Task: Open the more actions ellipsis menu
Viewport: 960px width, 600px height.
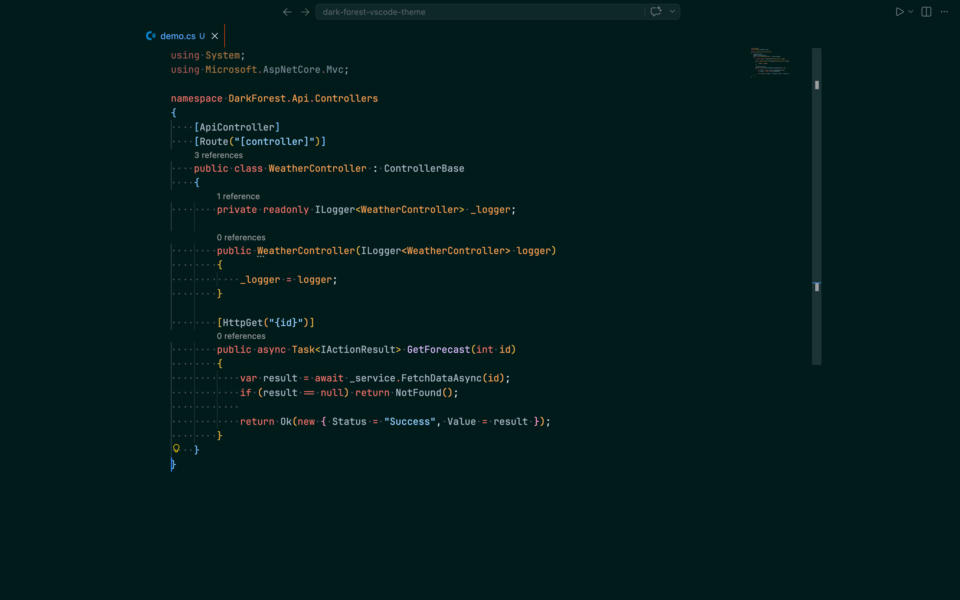Action: pos(944,12)
